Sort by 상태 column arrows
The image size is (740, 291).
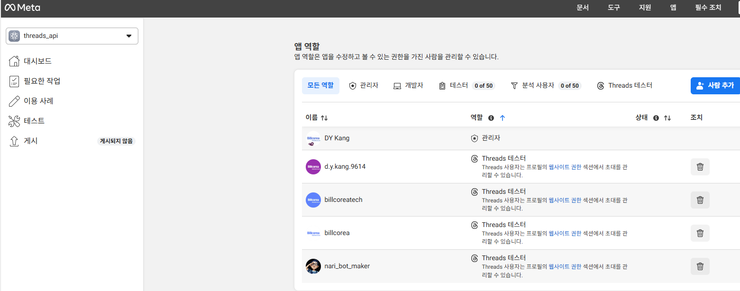667,118
